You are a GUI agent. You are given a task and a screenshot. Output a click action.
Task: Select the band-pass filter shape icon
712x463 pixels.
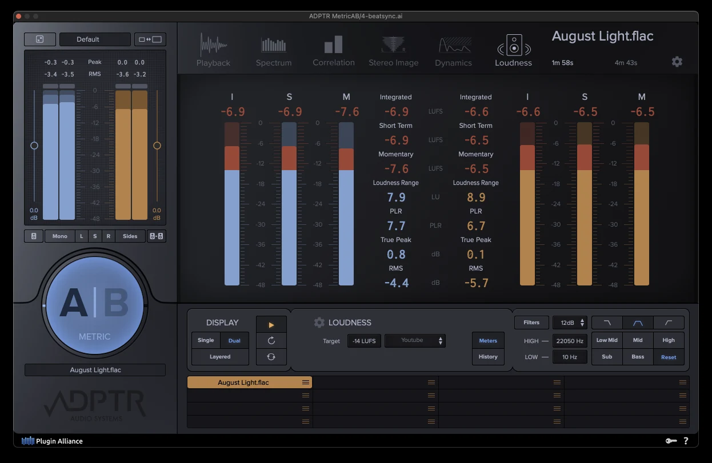638,323
